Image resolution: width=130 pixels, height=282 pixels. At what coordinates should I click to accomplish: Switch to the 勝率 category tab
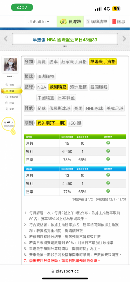point(53,62)
